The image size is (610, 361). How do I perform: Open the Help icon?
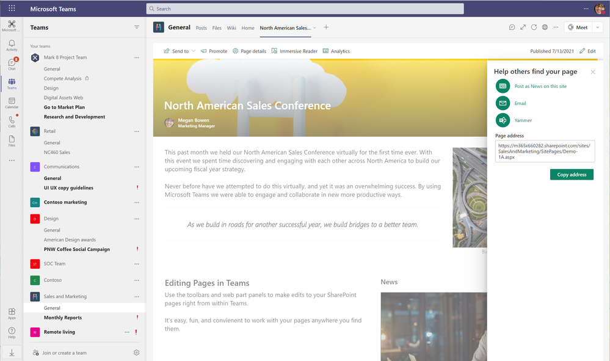12,333
